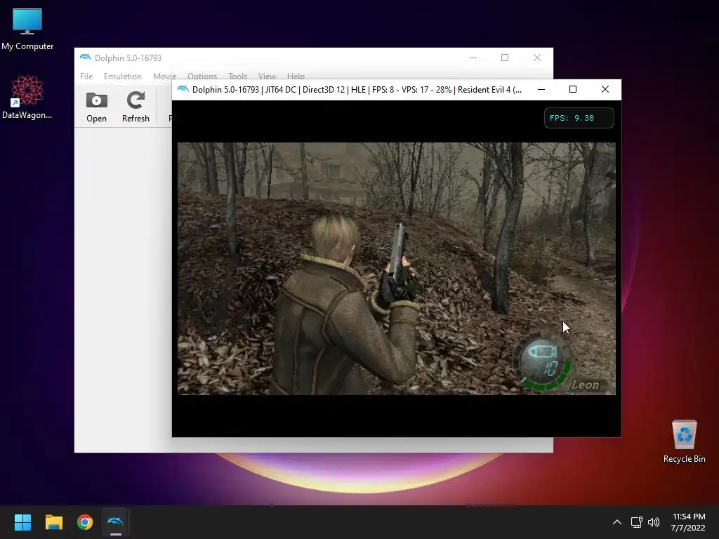
Task: Close the Resident Evil 4 game window
Action: [x=605, y=89]
